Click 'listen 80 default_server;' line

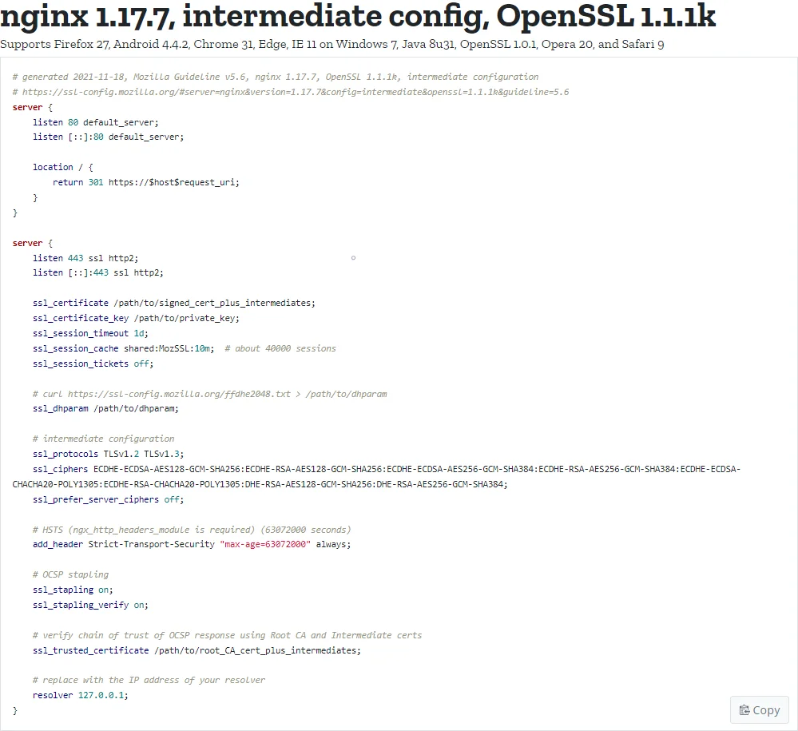(96, 122)
